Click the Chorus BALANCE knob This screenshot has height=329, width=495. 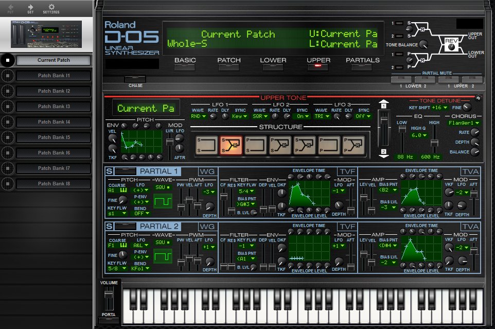coord(475,152)
